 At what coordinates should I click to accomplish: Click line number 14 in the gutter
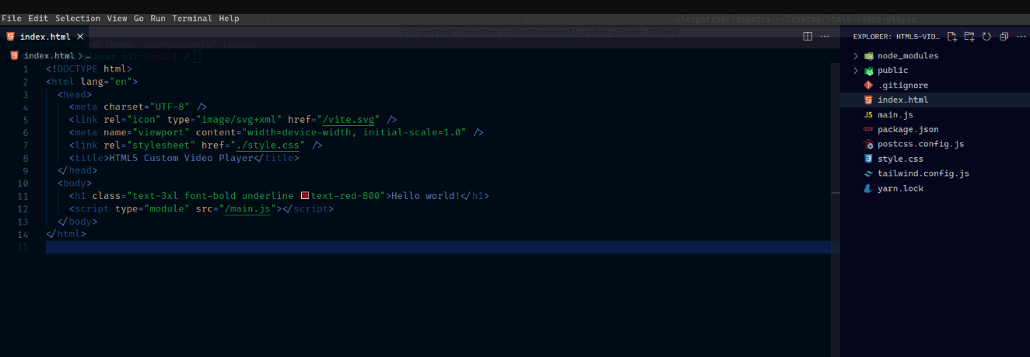pos(23,234)
